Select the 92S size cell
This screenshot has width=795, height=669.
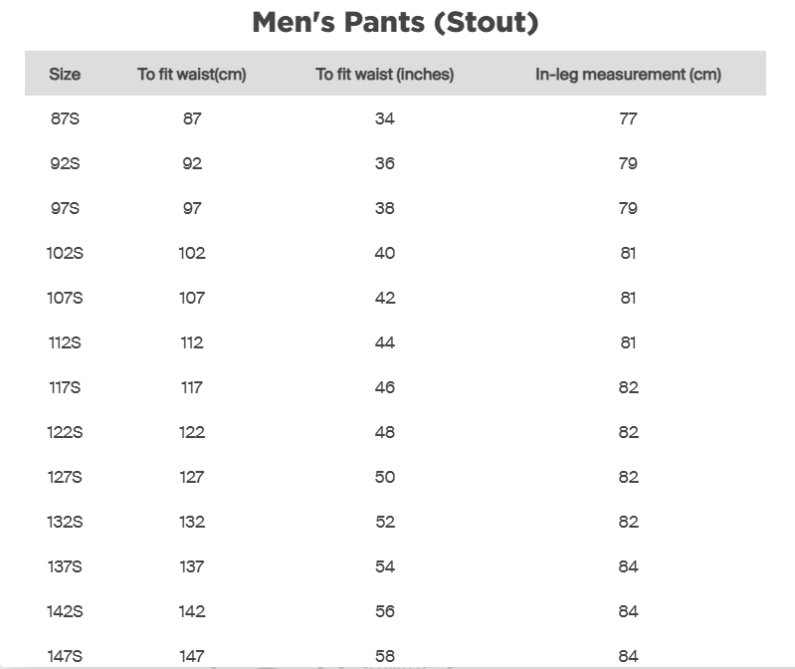pos(65,164)
